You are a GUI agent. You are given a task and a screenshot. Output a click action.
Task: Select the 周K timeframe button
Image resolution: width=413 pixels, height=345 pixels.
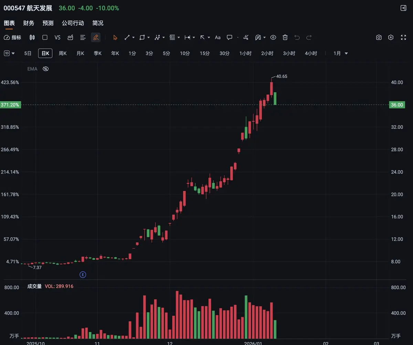point(63,53)
